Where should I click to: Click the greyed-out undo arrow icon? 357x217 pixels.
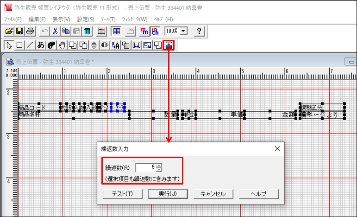pyautogui.click(x=44, y=31)
